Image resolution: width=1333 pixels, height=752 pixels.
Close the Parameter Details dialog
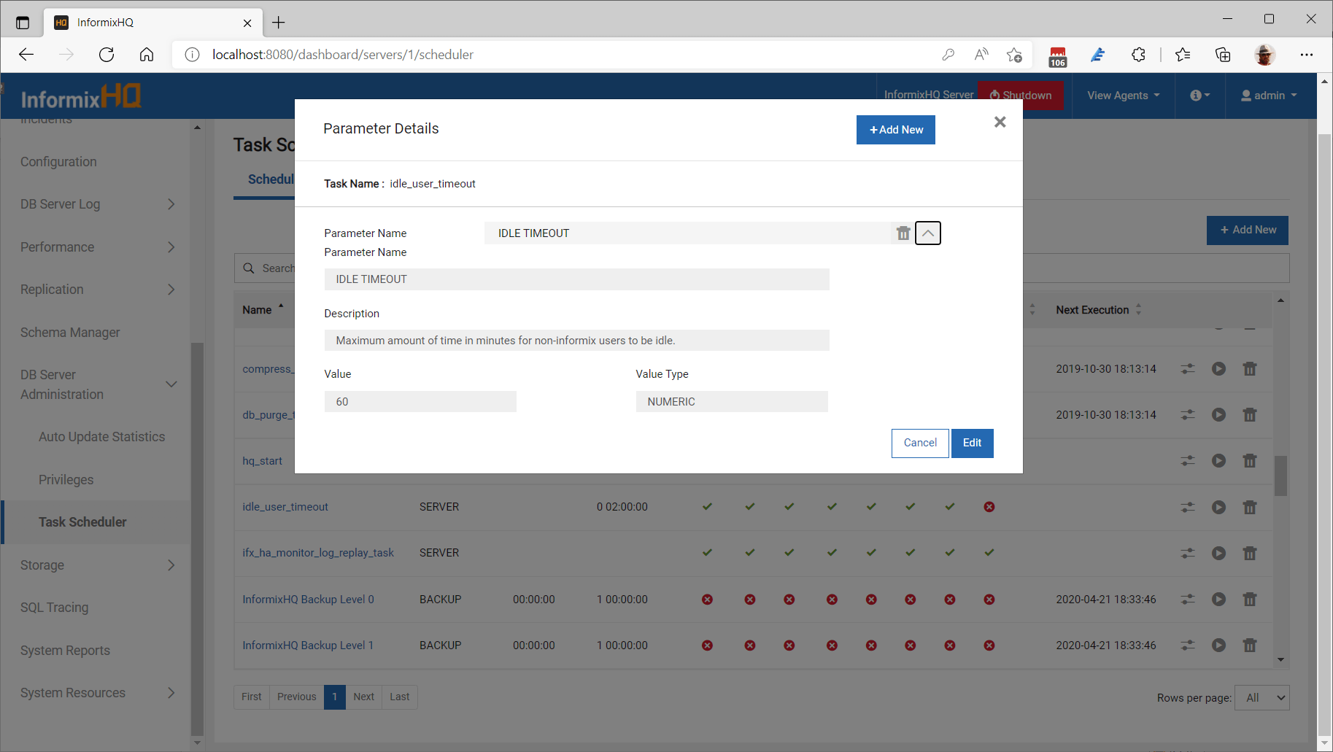tap(1000, 122)
